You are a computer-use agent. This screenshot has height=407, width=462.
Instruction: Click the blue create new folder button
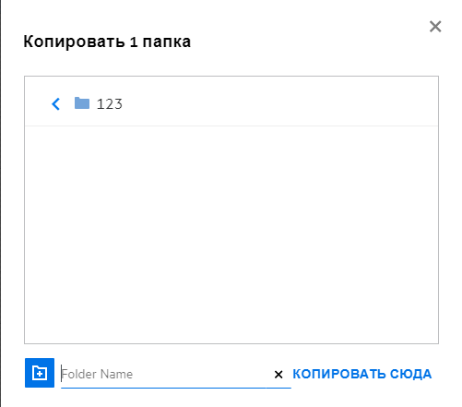tap(40, 373)
